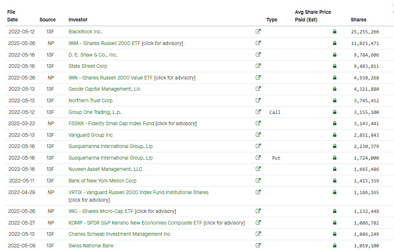The height and width of the screenshot is (251, 394).
Task: Open external link icon for IWC iShares Micro-Cap ETF
Action: [258, 211]
